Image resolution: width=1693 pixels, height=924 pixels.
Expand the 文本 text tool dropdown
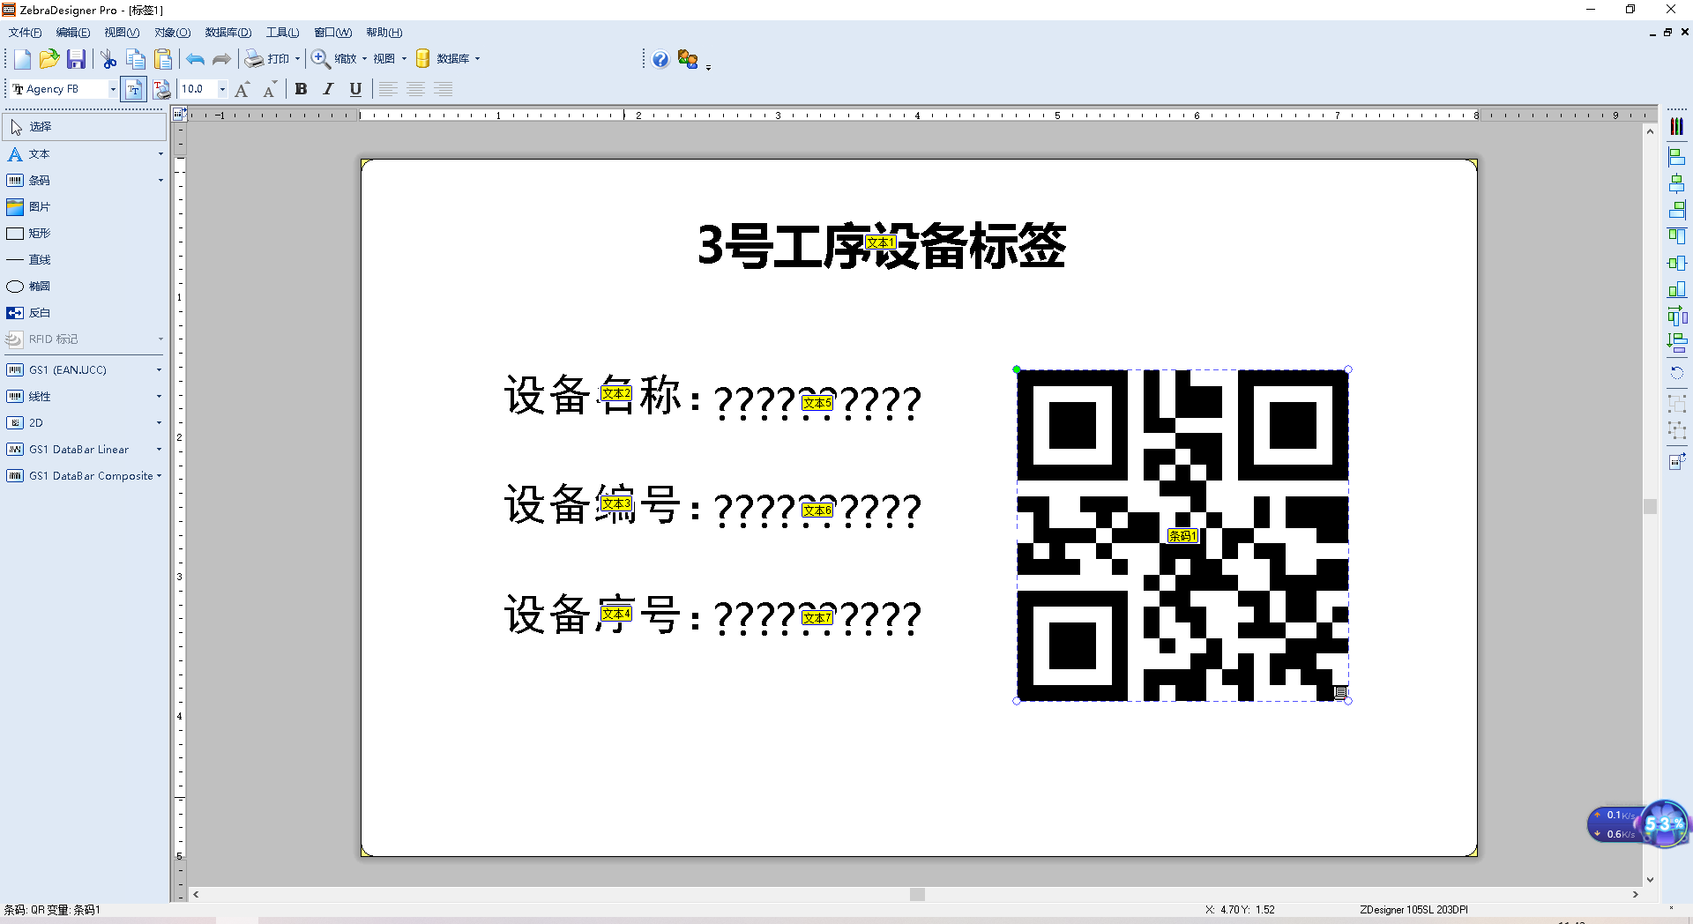click(x=160, y=153)
